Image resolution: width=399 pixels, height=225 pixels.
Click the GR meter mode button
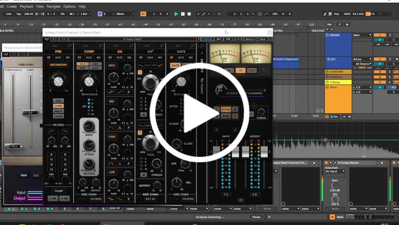[x=240, y=70]
